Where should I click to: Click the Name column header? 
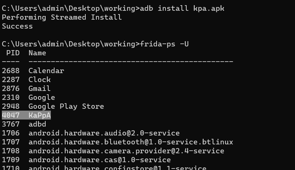37,53
